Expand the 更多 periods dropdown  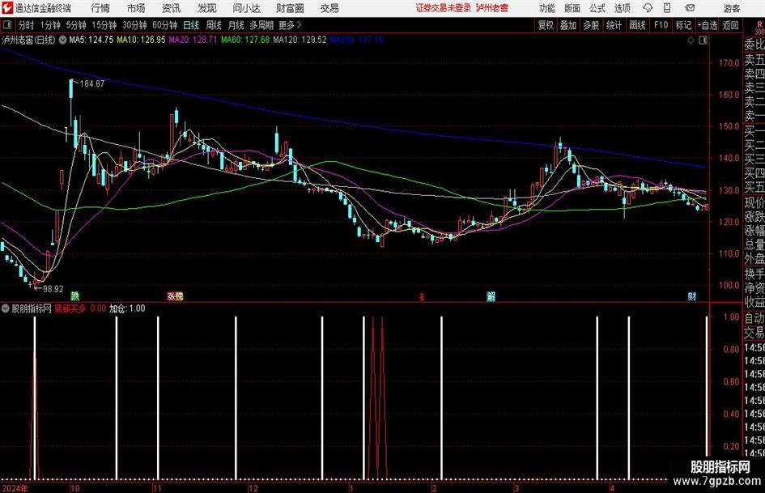coord(290,25)
